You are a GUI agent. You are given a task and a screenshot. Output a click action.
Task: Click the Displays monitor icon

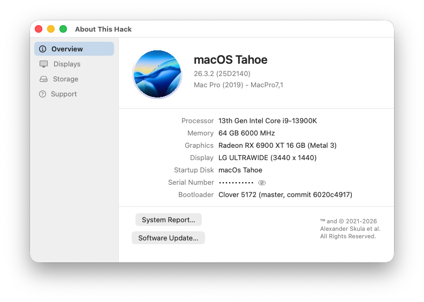tap(43, 64)
